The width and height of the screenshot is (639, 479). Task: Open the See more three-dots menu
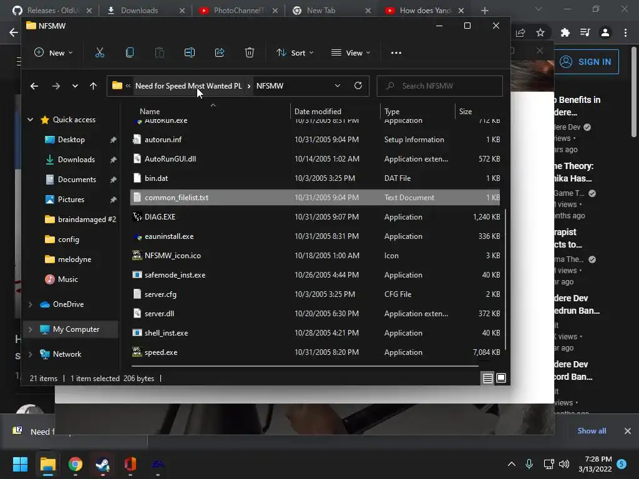[x=396, y=52]
